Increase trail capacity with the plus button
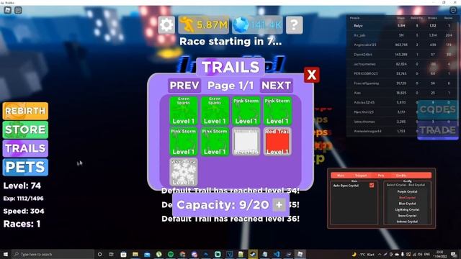Image resolution: width=461 pixels, height=259 pixels. [x=279, y=204]
